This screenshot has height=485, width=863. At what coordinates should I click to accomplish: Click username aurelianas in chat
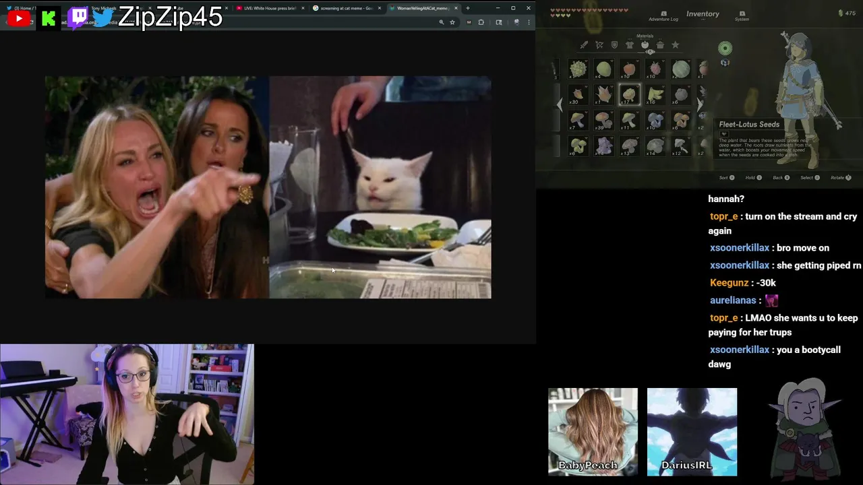pyautogui.click(x=733, y=300)
